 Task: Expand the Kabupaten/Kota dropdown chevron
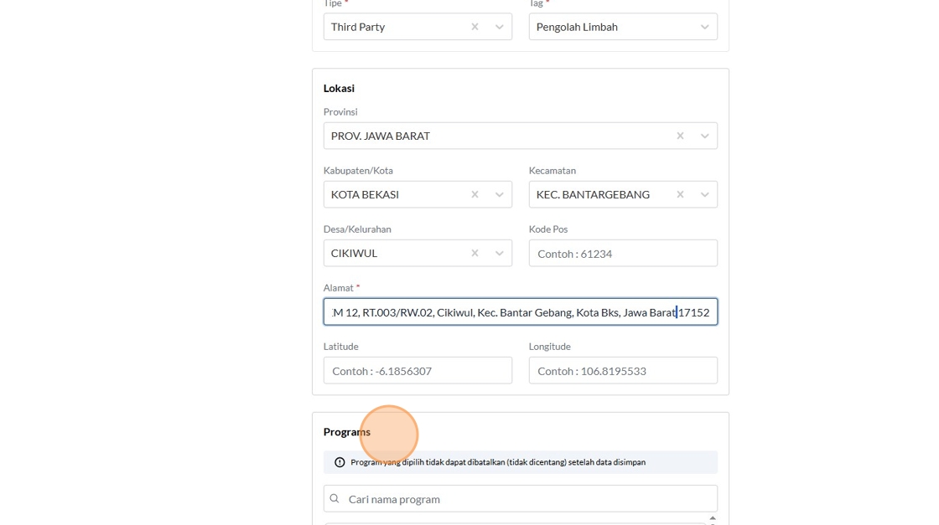(x=500, y=194)
